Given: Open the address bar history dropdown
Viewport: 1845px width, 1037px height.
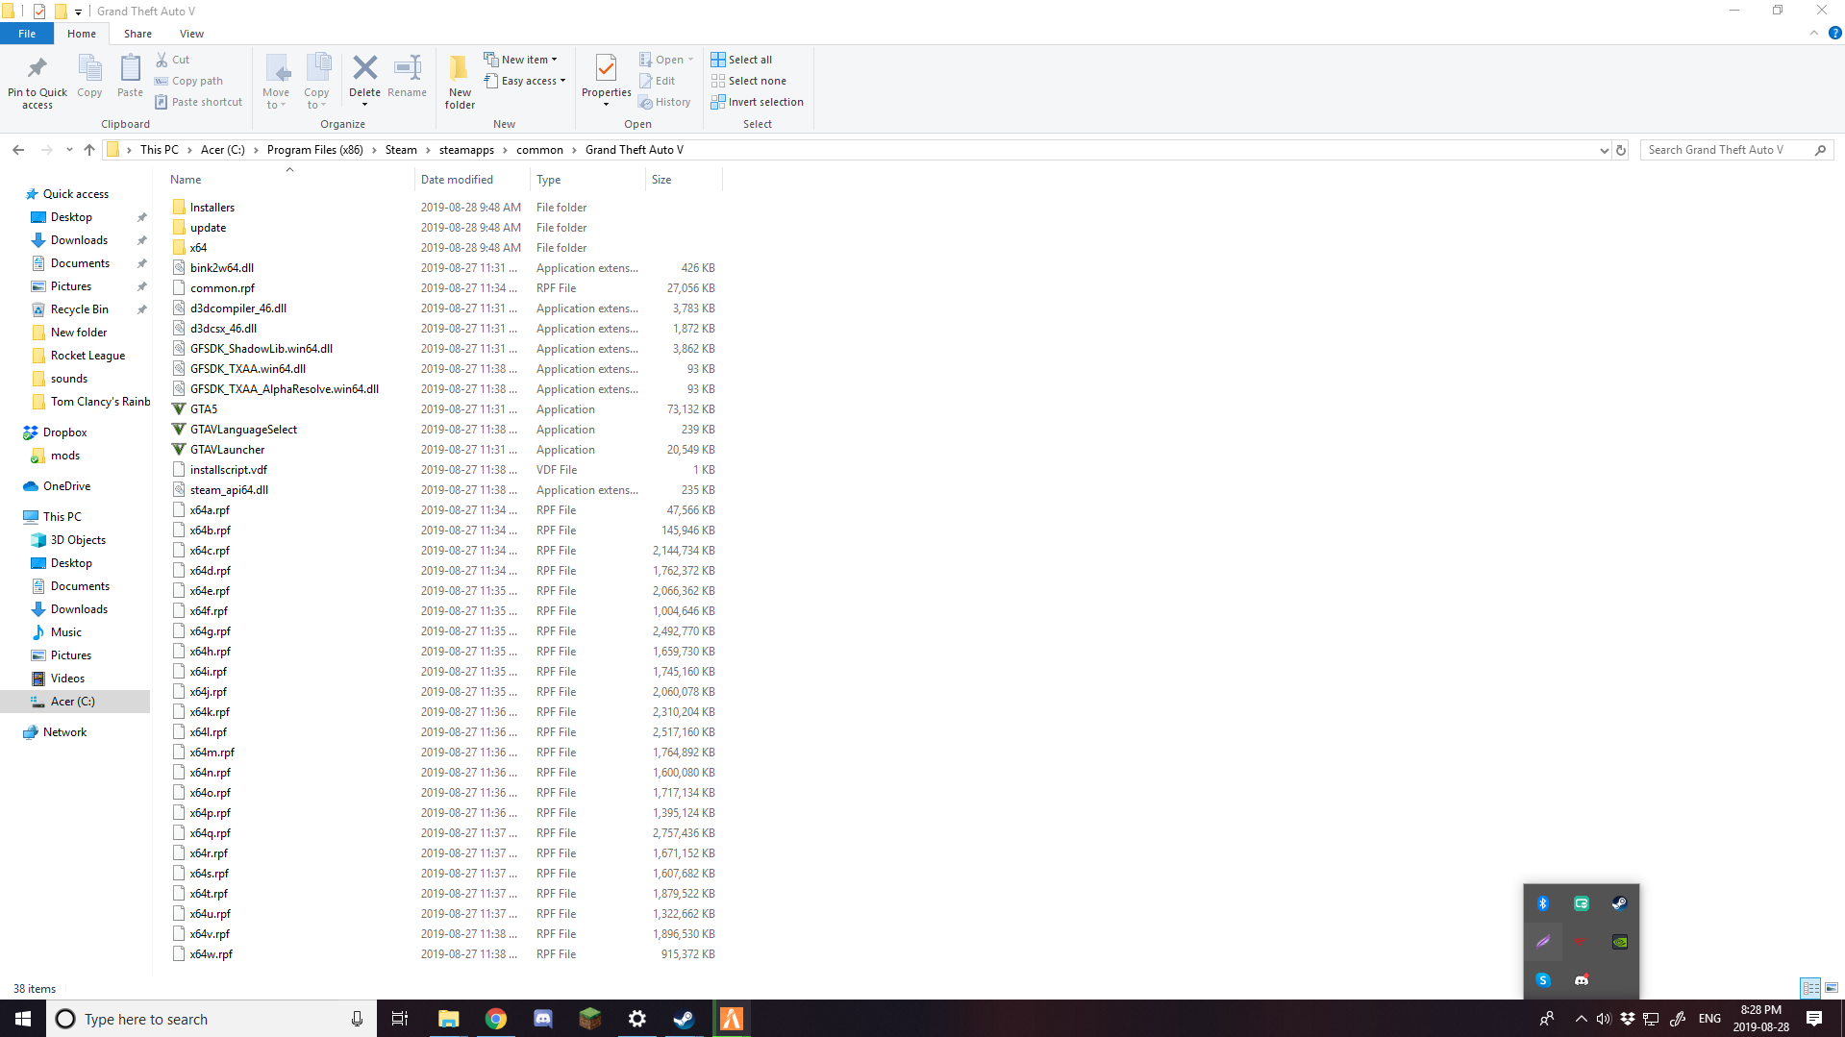Looking at the screenshot, I should tap(1604, 150).
